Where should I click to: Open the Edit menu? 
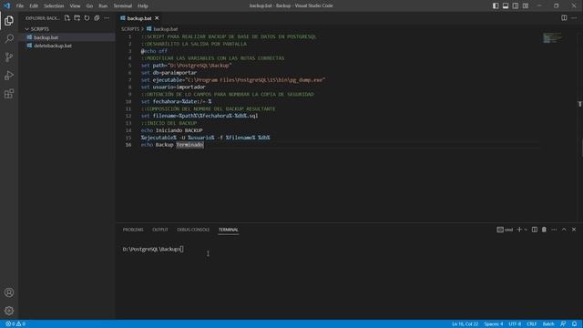pos(34,5)
